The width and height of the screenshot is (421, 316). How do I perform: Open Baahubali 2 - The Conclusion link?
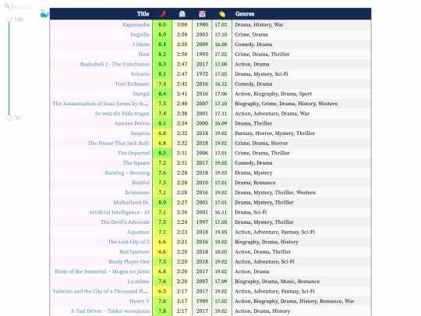point(115,64)
